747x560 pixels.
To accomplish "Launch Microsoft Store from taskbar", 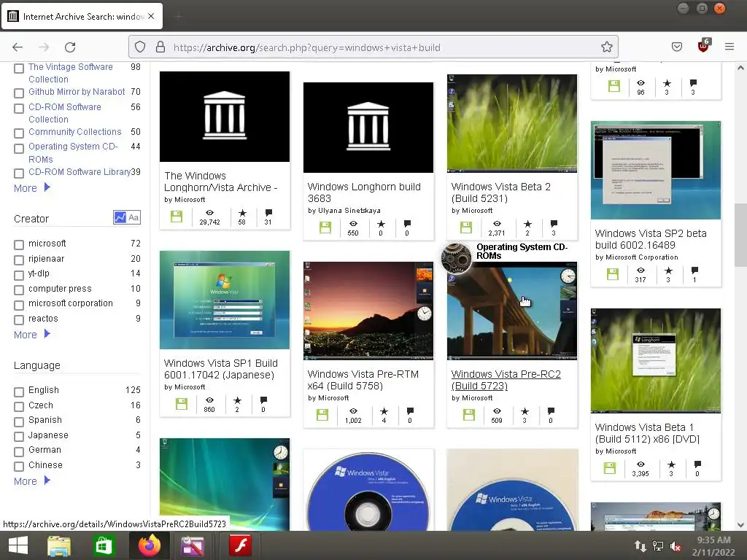I will [104, 545].
